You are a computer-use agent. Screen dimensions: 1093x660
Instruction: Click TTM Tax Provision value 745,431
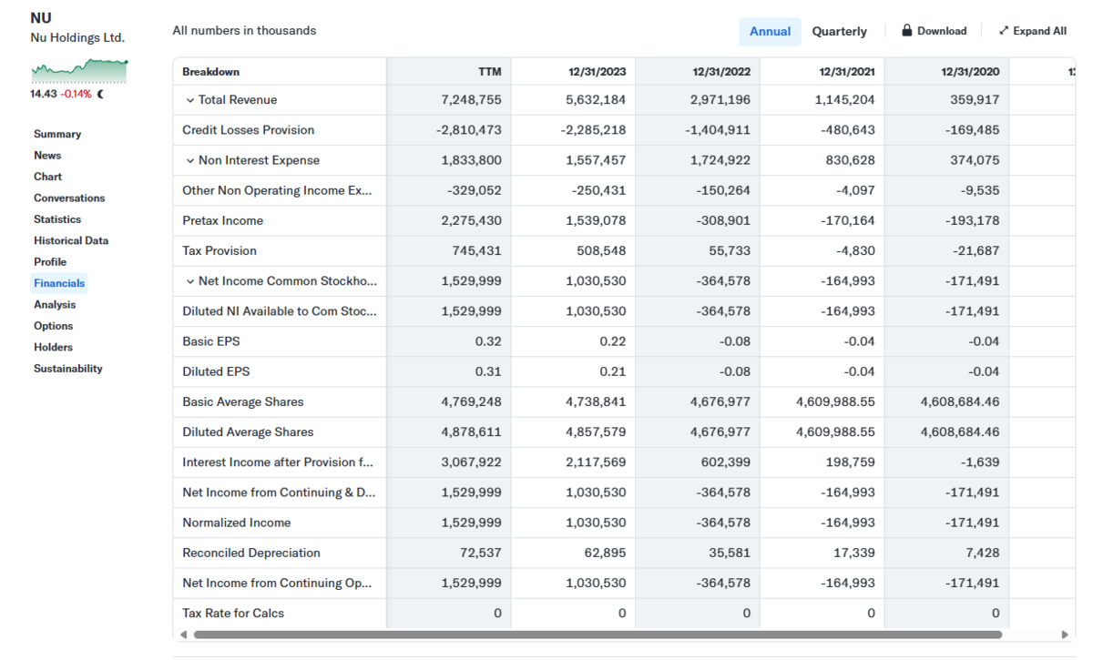click(x=477, y=250)
